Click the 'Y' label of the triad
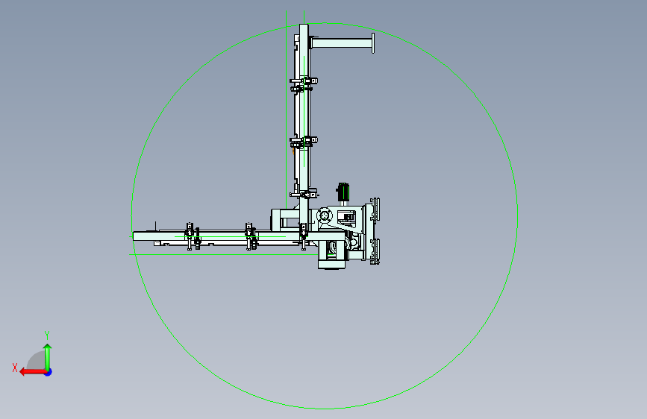 [47, 335]
